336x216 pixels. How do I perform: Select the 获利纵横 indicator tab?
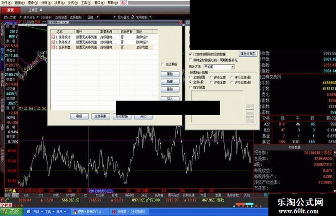point(188,195)
